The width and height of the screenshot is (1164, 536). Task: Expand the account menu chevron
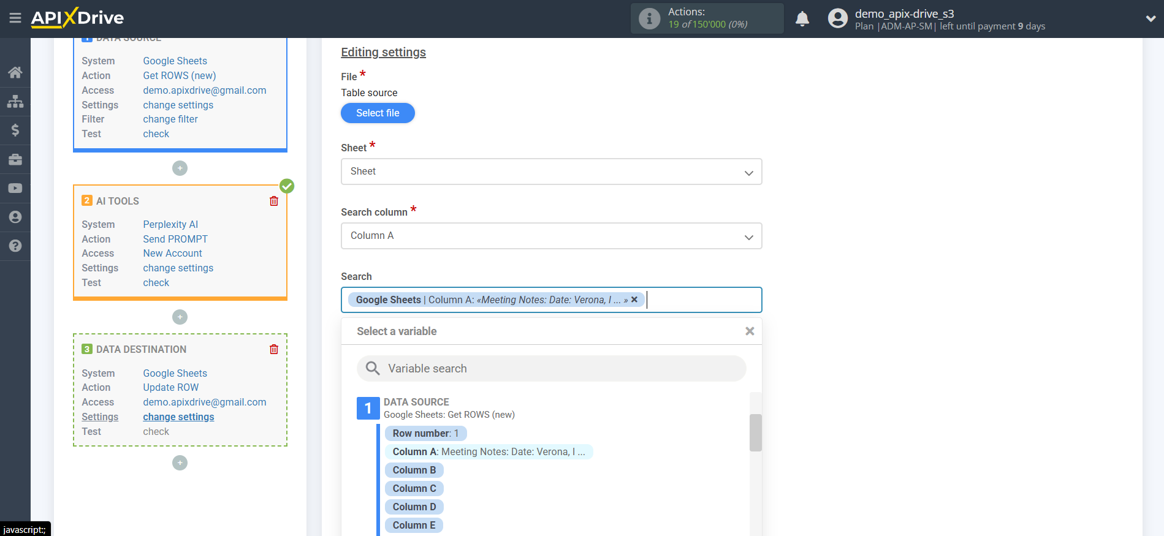(x=1151, y=19)
